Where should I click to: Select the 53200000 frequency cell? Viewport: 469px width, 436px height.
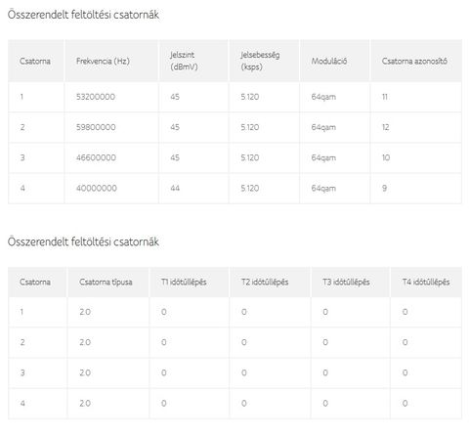(96, 97)
